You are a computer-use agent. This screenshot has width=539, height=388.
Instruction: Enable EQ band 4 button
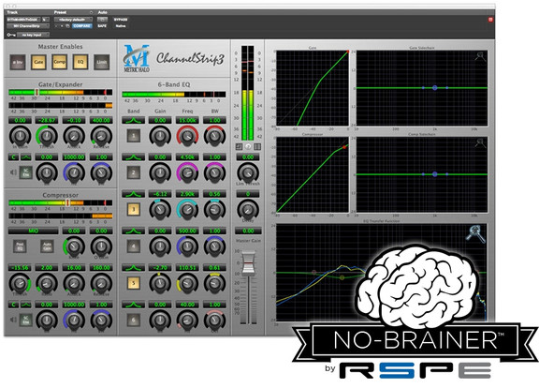134,246
